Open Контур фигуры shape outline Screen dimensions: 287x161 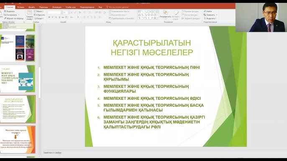pyautogui.click(x=190, y=15)
